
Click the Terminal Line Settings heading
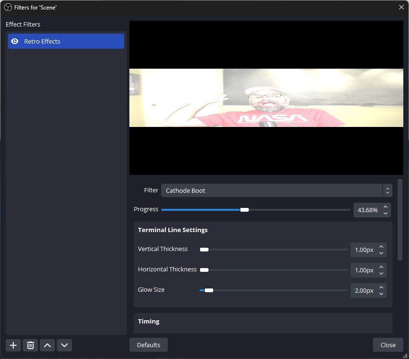pyautogui.click(x=173, y=230)
